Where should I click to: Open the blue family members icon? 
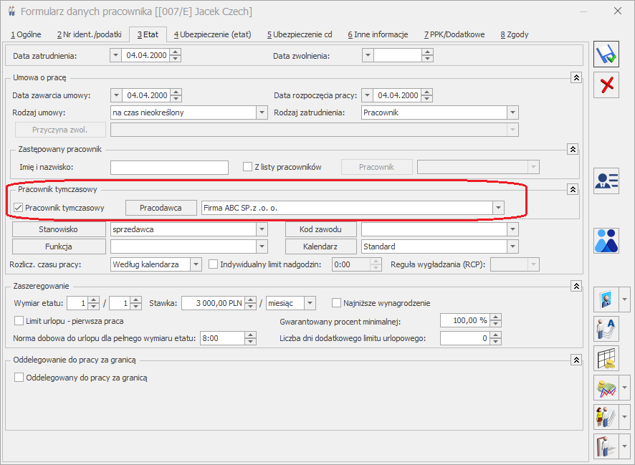coord(606,241)
